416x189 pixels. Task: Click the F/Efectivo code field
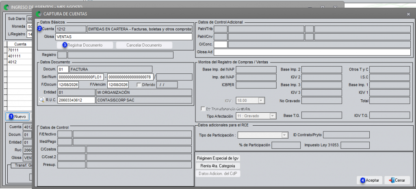(x=65, y=134)
